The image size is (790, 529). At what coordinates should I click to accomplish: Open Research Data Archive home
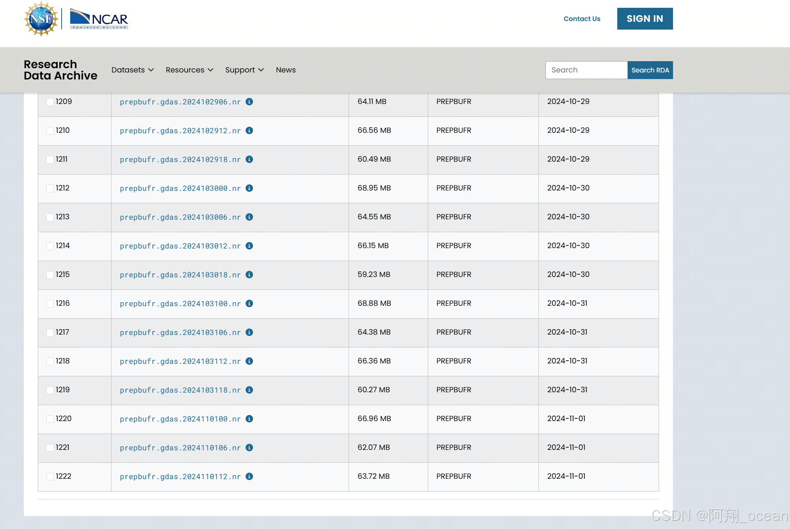point(60,70)
